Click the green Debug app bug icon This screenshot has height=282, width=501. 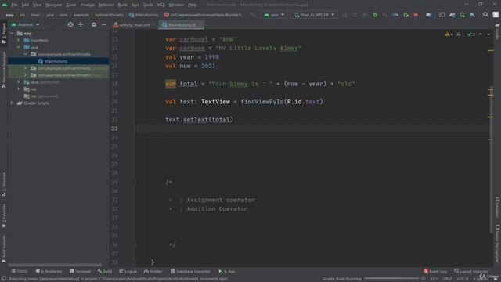coord(375,15)
